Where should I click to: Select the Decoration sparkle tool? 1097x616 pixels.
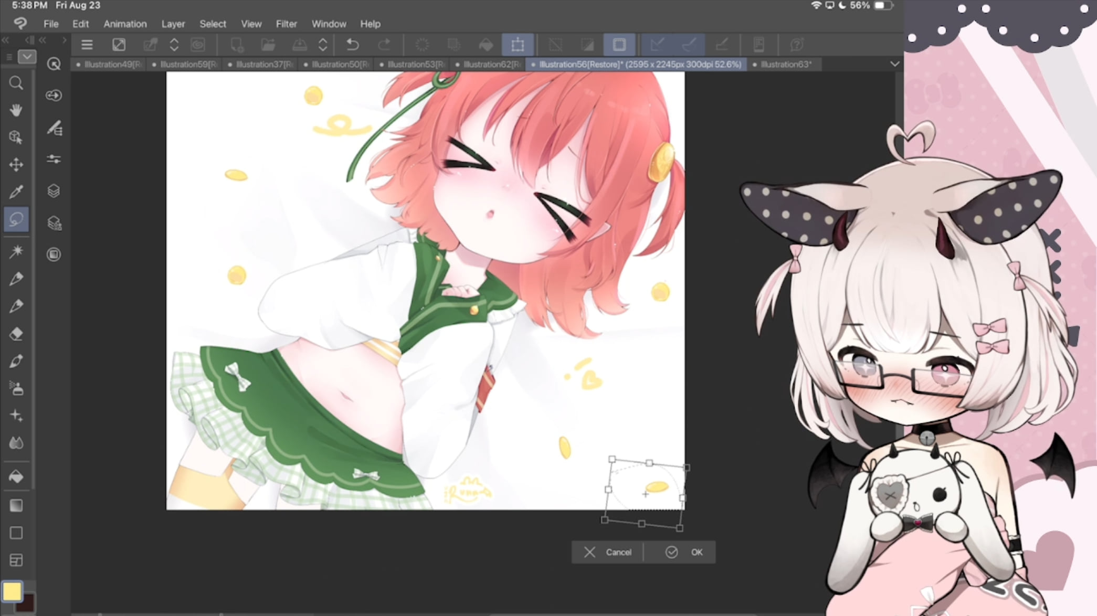click(x=16, y=416)
